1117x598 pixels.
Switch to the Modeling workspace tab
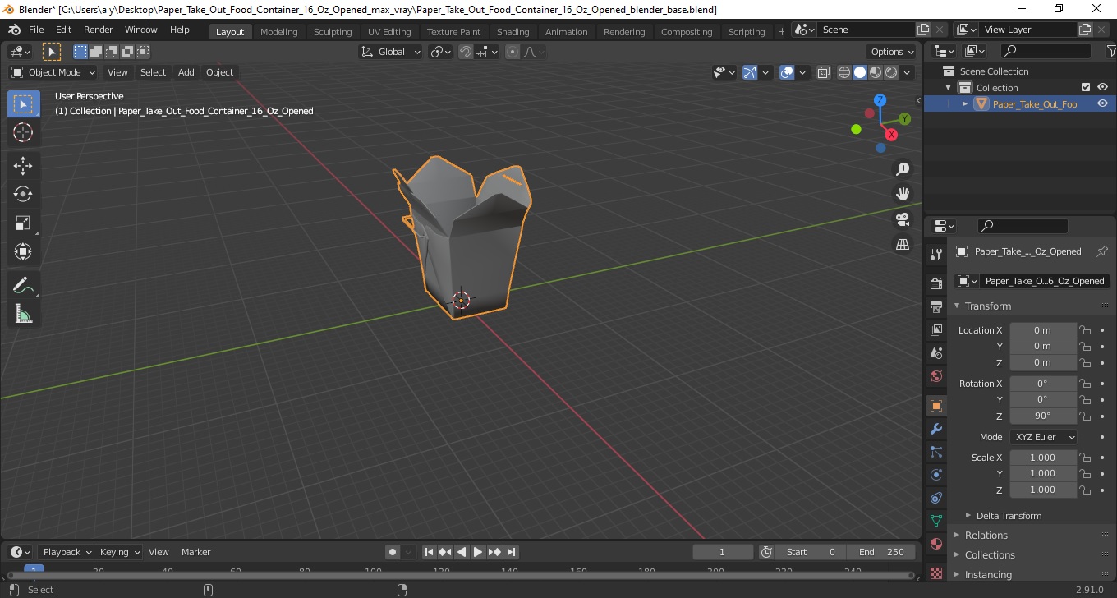tap(278, 31)
